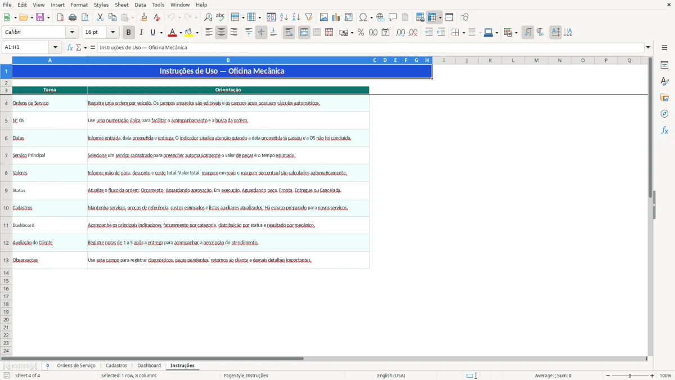The width and height of the screenshot is (675, 380).
Task: Open Font Color dropdown arrow
Action: (181, 33)
